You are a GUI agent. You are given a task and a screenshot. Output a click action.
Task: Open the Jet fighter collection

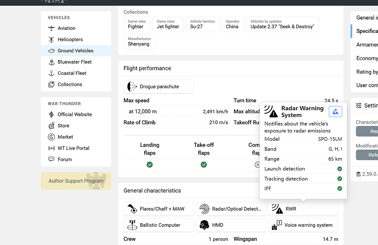[168, 24]
